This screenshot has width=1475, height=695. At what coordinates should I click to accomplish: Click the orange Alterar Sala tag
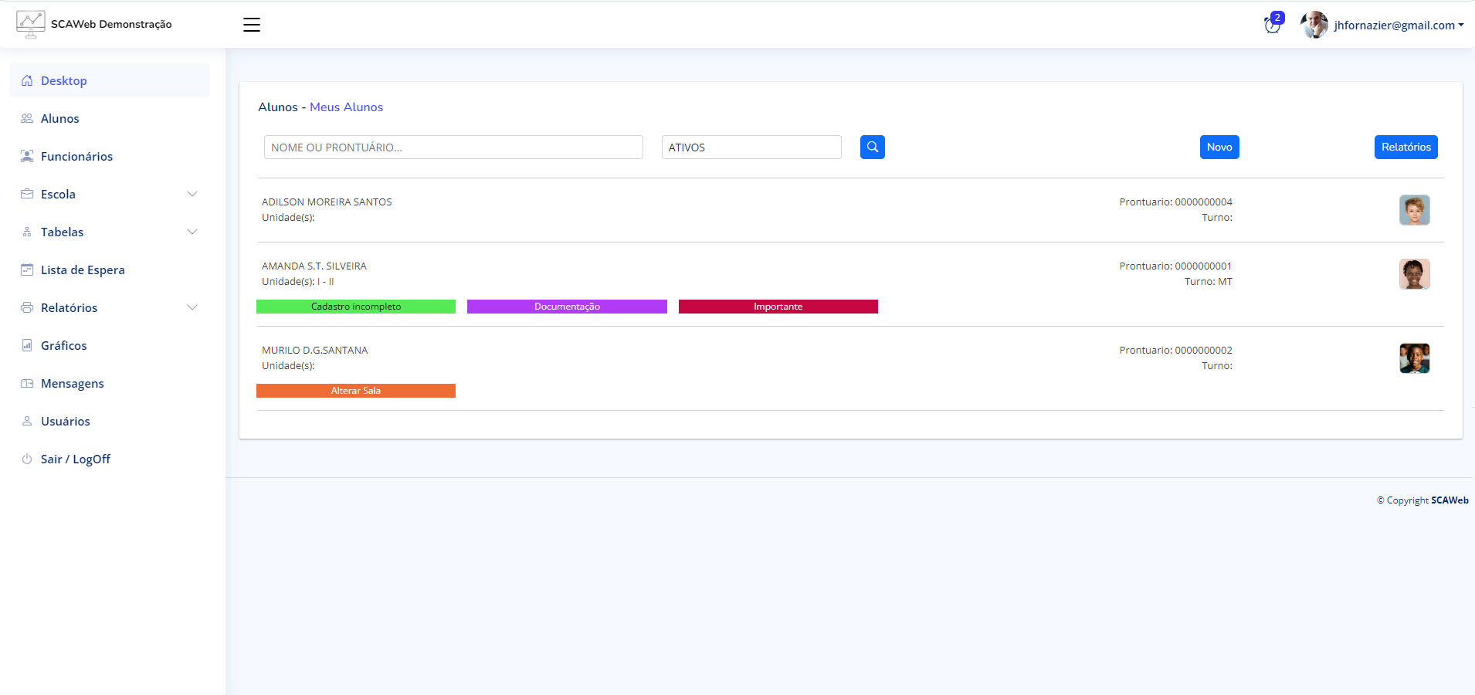coord(356,391)
